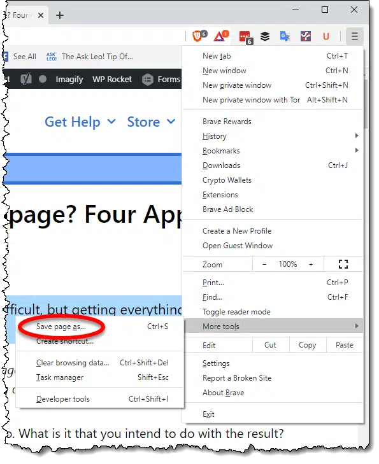Image resolution: width=379 pixels, height=464 pixels.
Task: Click Toggle reader mode
Action: (x=273, y=312)
